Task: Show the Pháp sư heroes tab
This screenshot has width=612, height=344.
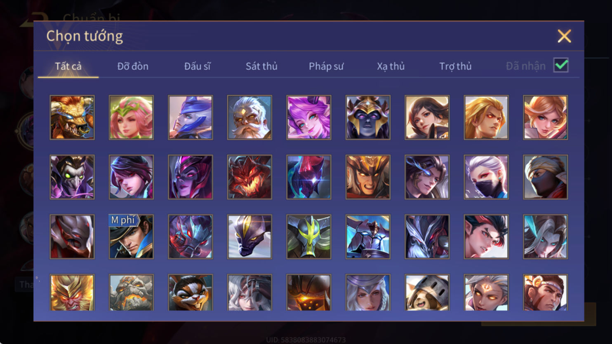Action: click(326, 66)
